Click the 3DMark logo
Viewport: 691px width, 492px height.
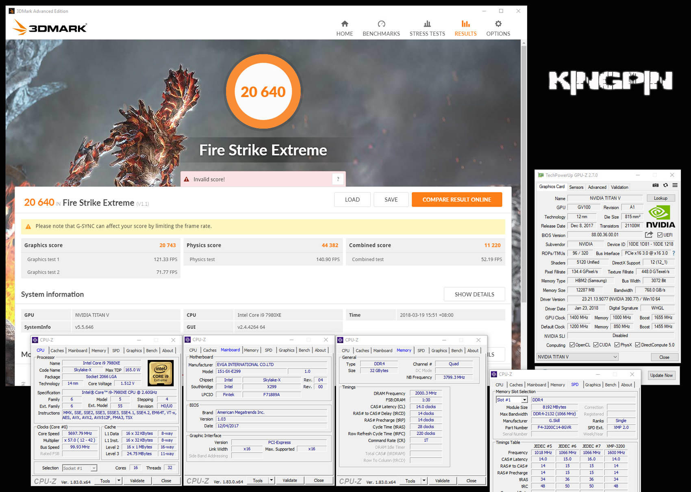50,28
